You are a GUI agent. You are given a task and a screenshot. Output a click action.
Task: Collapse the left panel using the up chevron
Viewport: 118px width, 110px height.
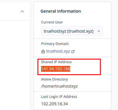click(x=22, y=11)
